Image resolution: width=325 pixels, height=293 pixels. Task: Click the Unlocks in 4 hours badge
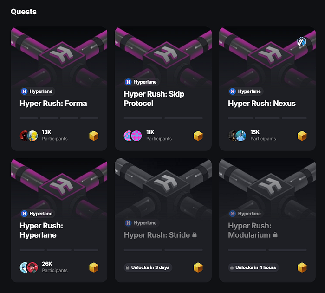point(253,267)
